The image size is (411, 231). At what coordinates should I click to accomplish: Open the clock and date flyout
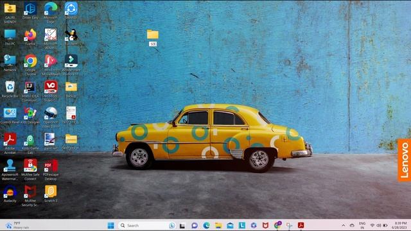point(399,225)
